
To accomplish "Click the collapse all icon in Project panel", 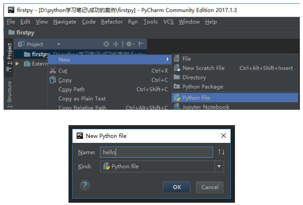I will click(116, 44).
